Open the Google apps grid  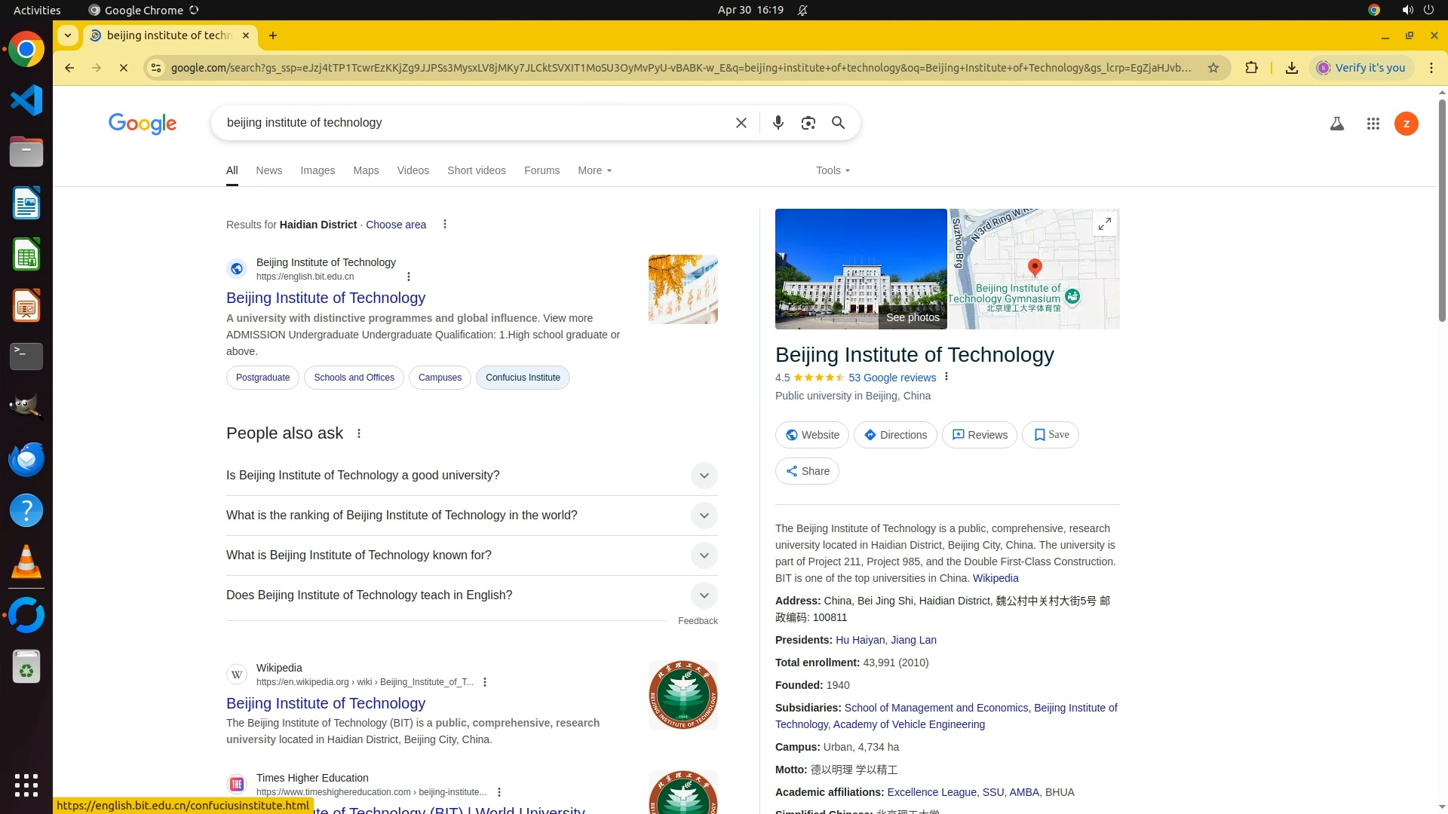1373,124
